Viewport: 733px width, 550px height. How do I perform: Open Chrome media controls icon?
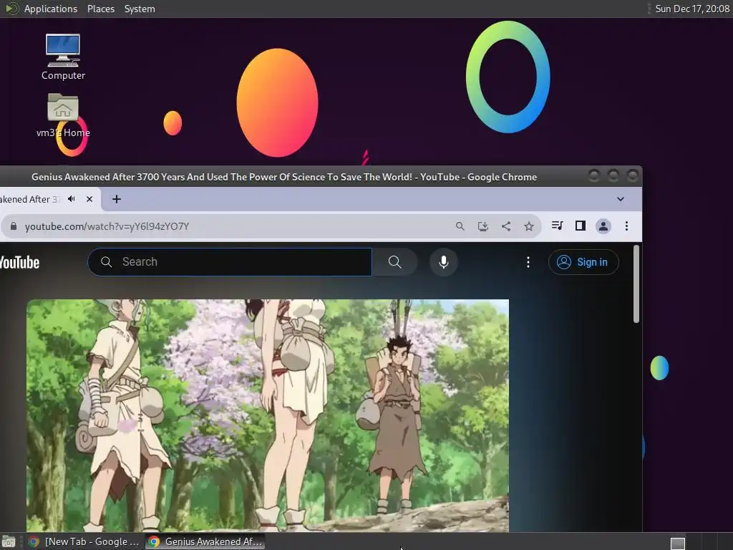click(x=557, y=226)
